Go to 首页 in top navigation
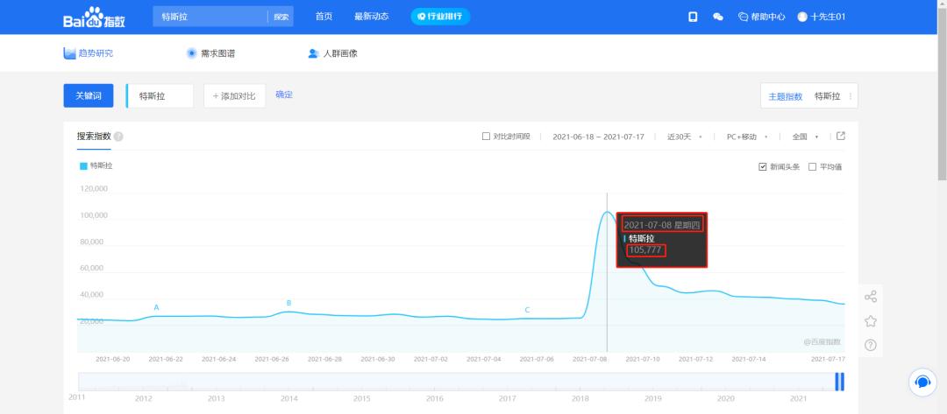The width and height of the screenshot is (947, 414). (x=324, y=17)
